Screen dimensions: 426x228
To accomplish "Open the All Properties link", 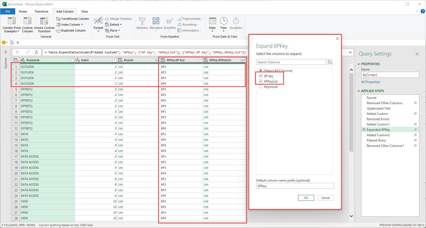I will (370, 82).
